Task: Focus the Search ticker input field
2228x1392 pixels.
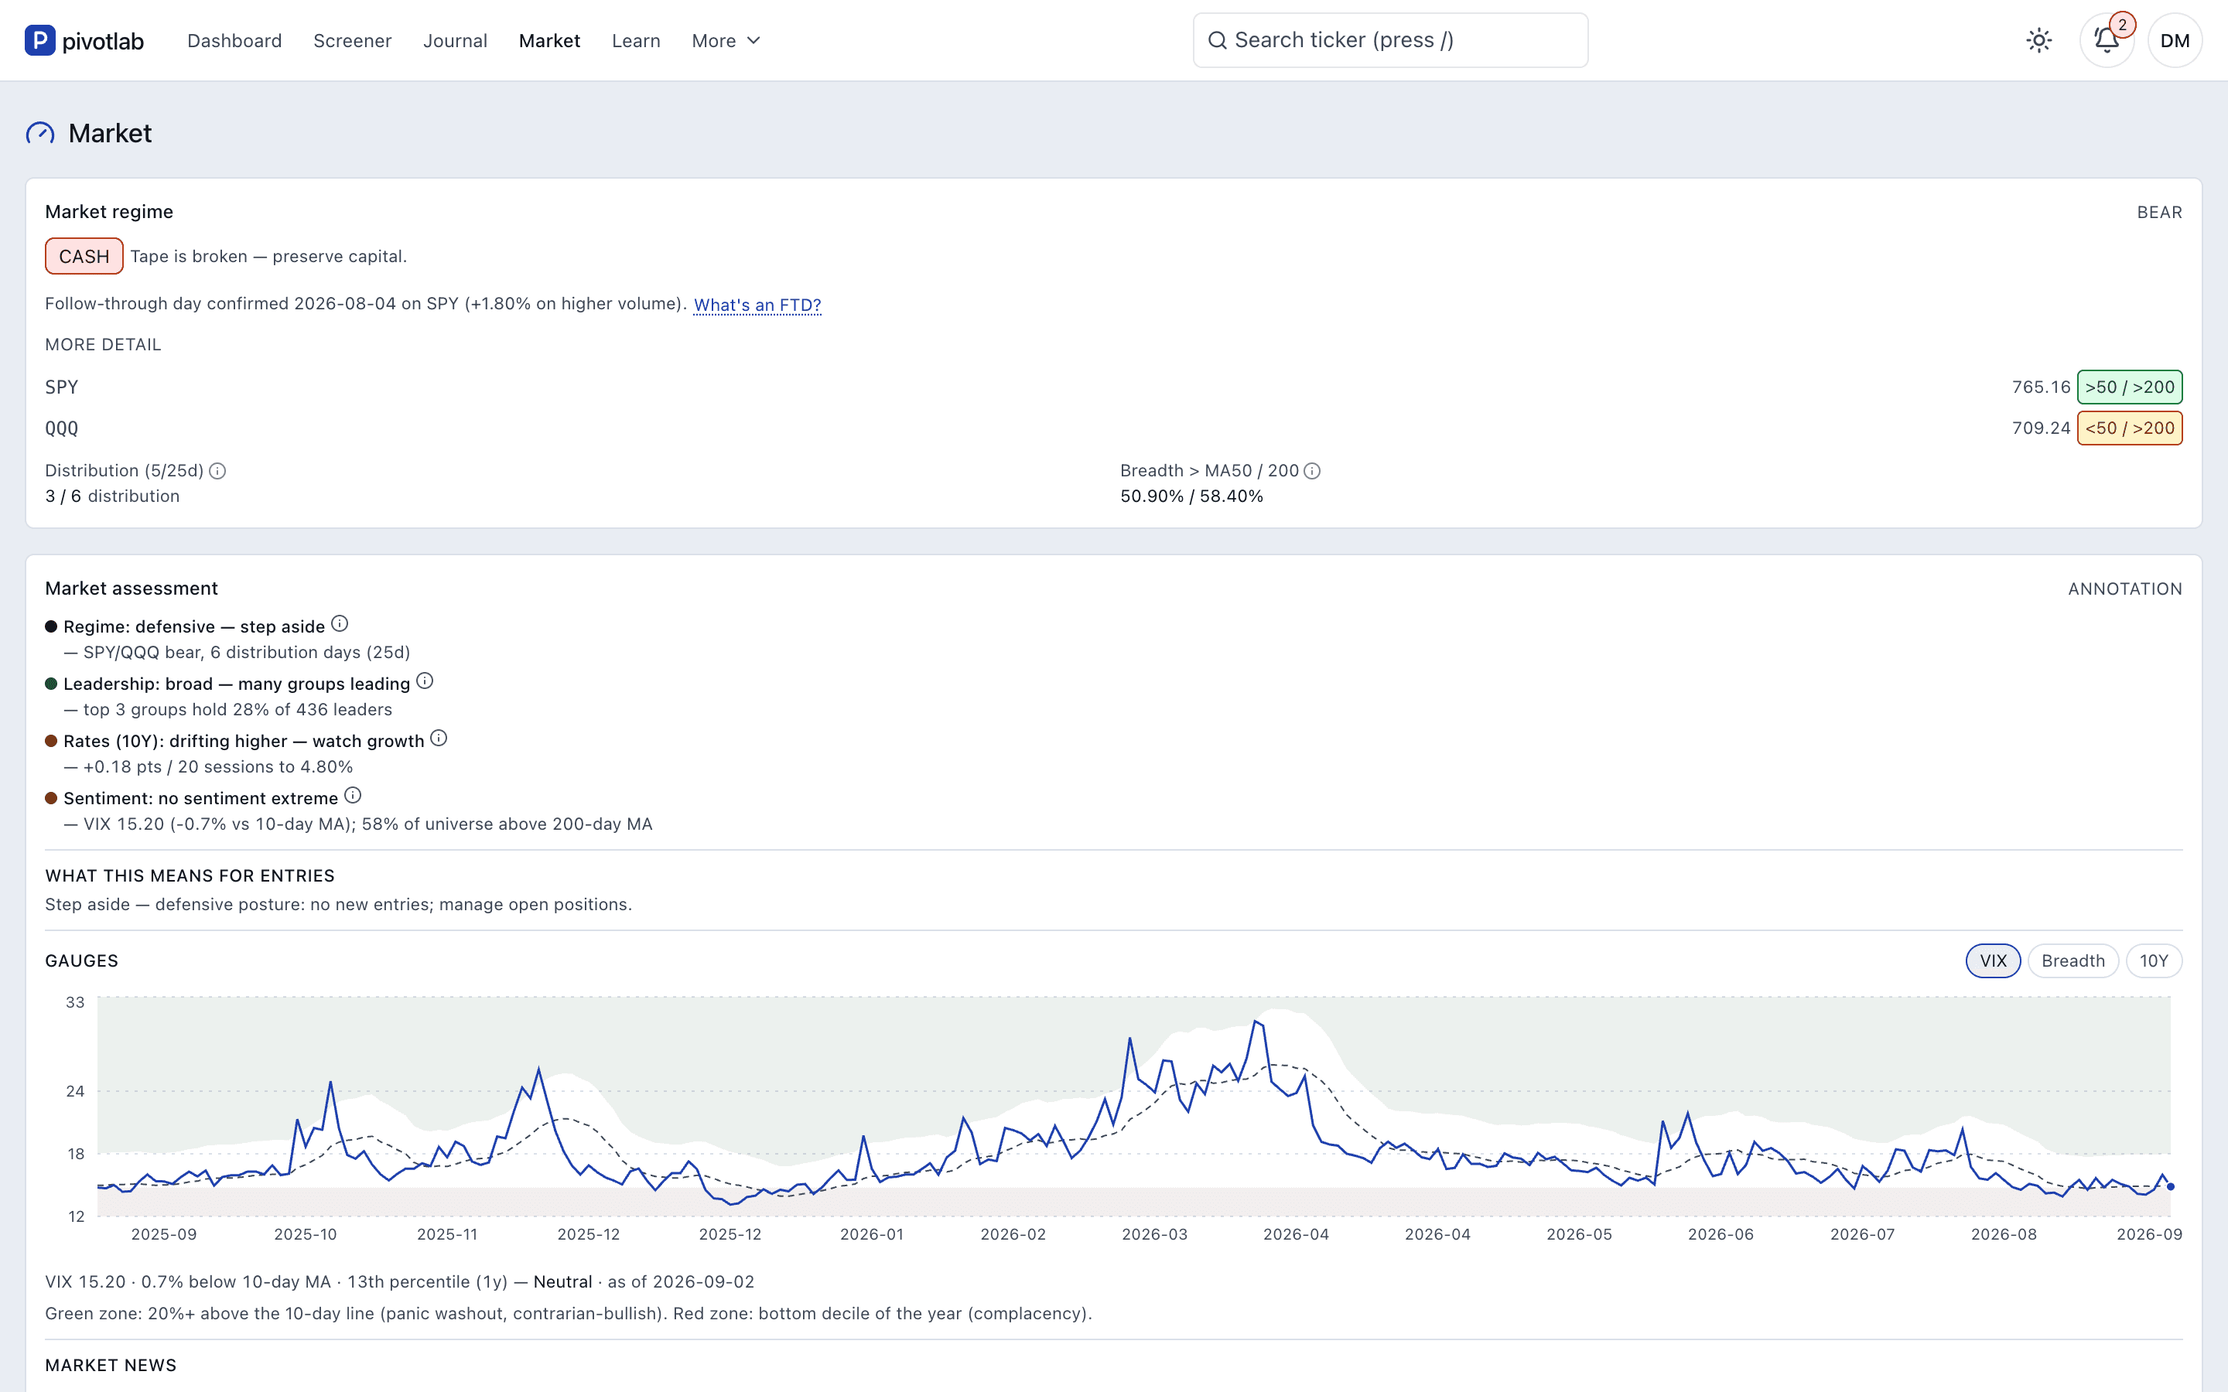Action: tap(1390, 40)
